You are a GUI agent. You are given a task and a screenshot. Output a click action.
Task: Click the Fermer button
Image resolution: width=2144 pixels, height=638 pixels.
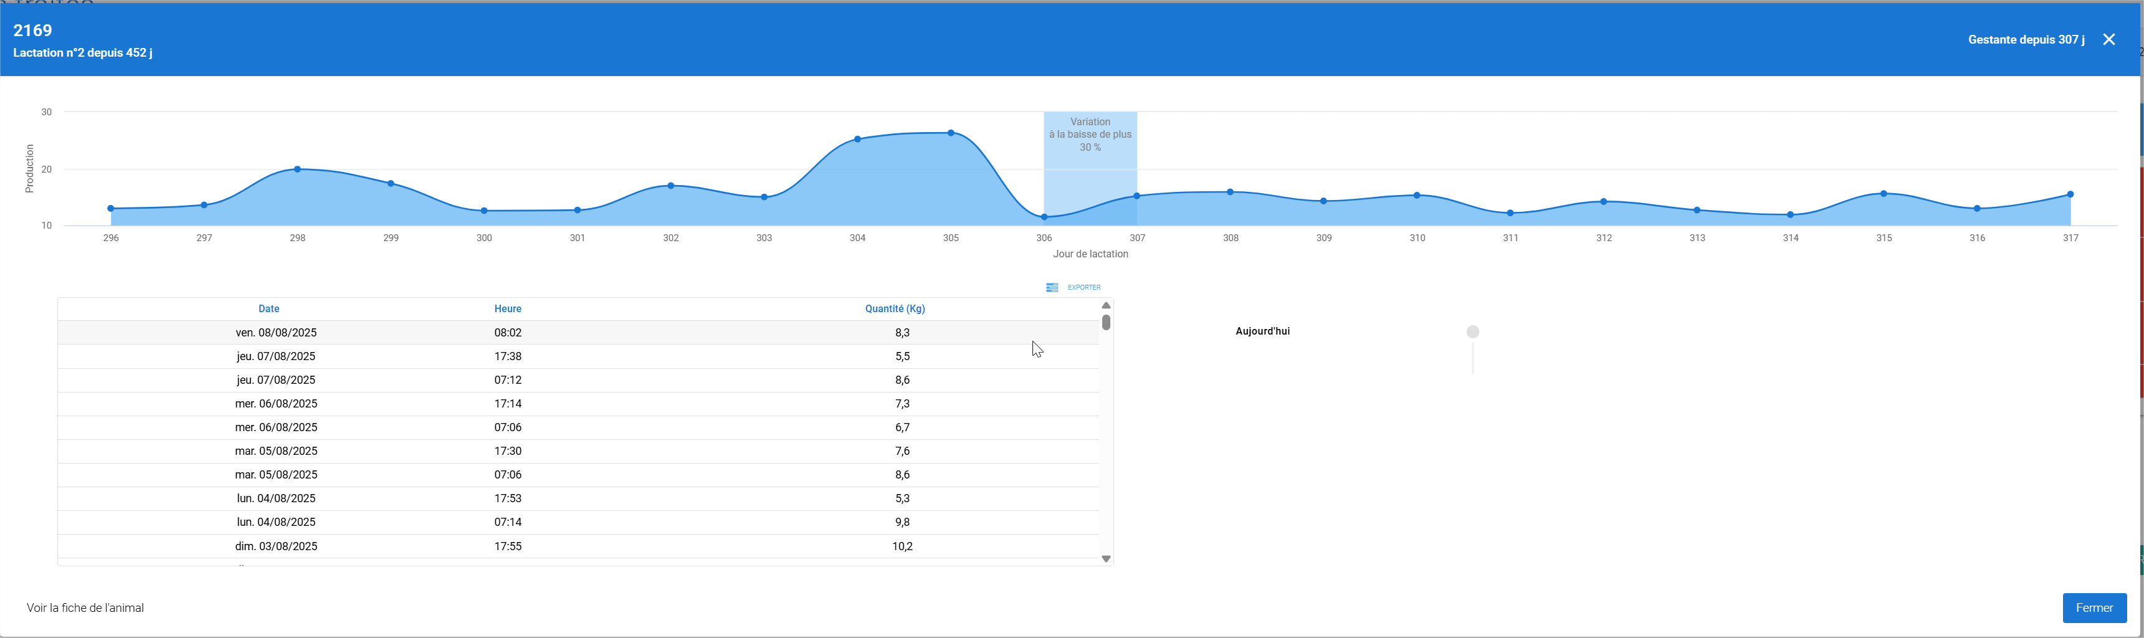(x=2094, y=608)
